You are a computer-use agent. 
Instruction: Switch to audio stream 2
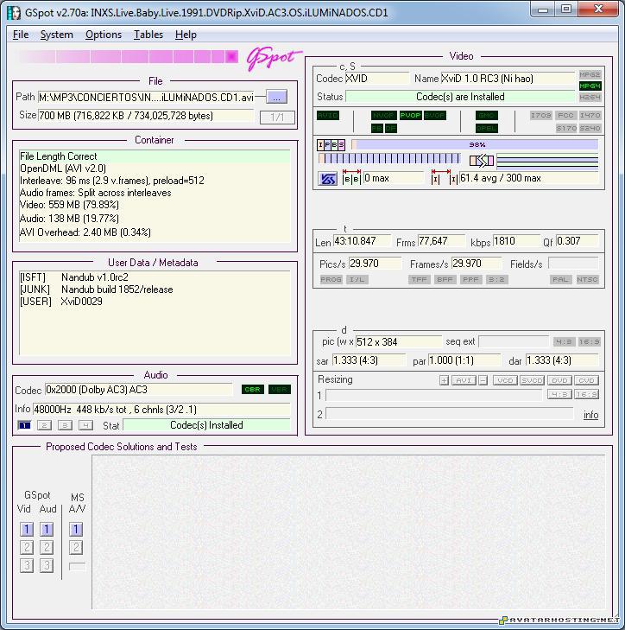tap(45, 425)
